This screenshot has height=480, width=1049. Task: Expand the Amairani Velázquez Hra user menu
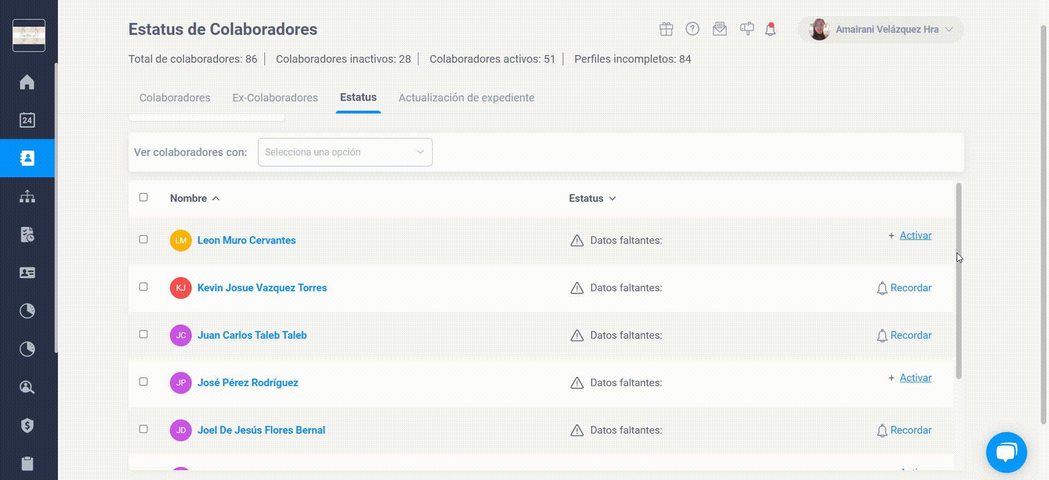coord(881,29)
